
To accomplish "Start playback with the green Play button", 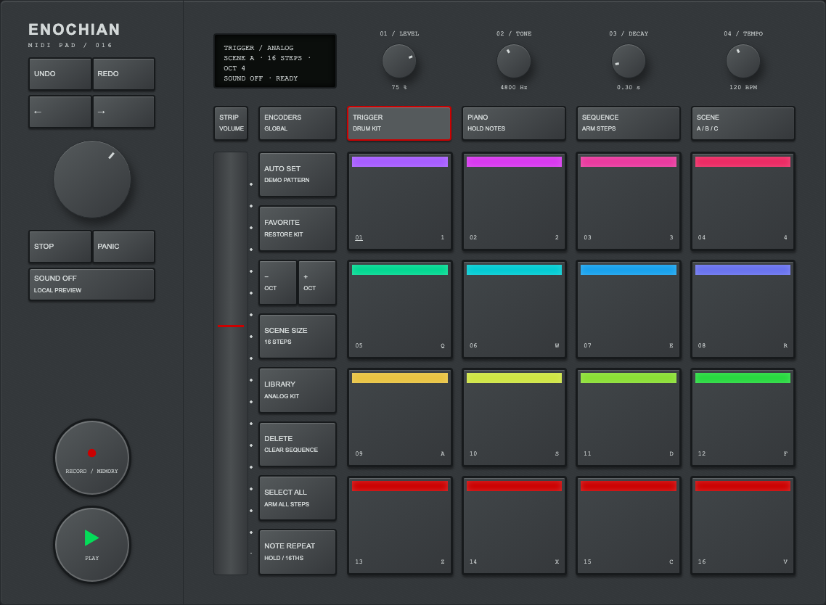I will tap(92, 545).
